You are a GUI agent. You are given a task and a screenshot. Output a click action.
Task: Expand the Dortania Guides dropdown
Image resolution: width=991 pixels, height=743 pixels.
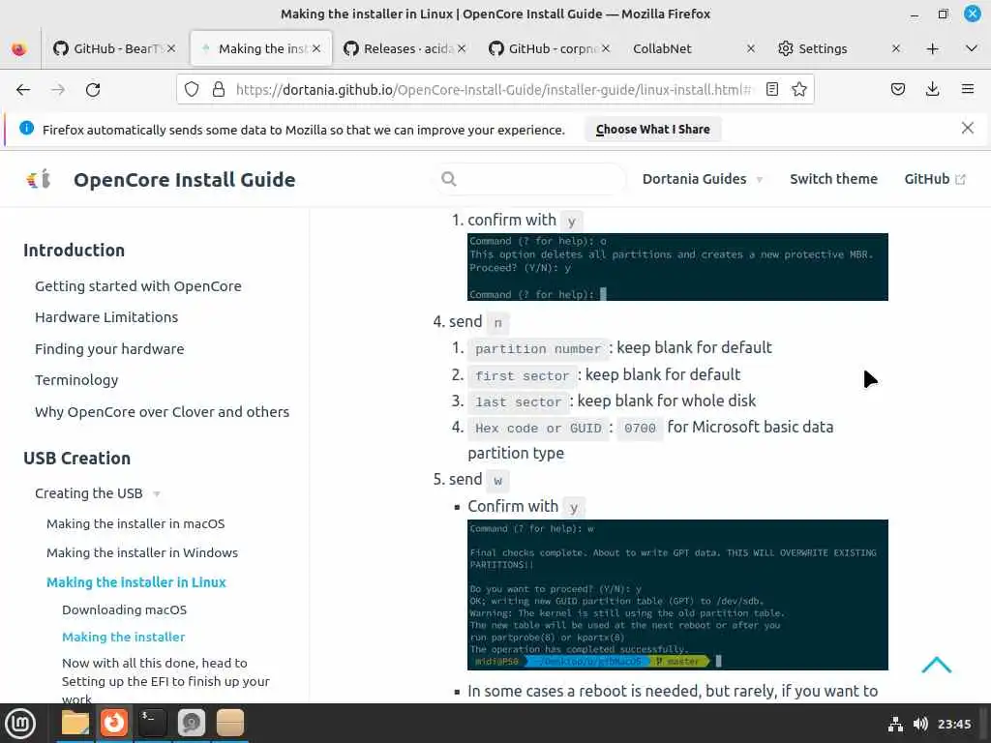click(x=703, y=179)
